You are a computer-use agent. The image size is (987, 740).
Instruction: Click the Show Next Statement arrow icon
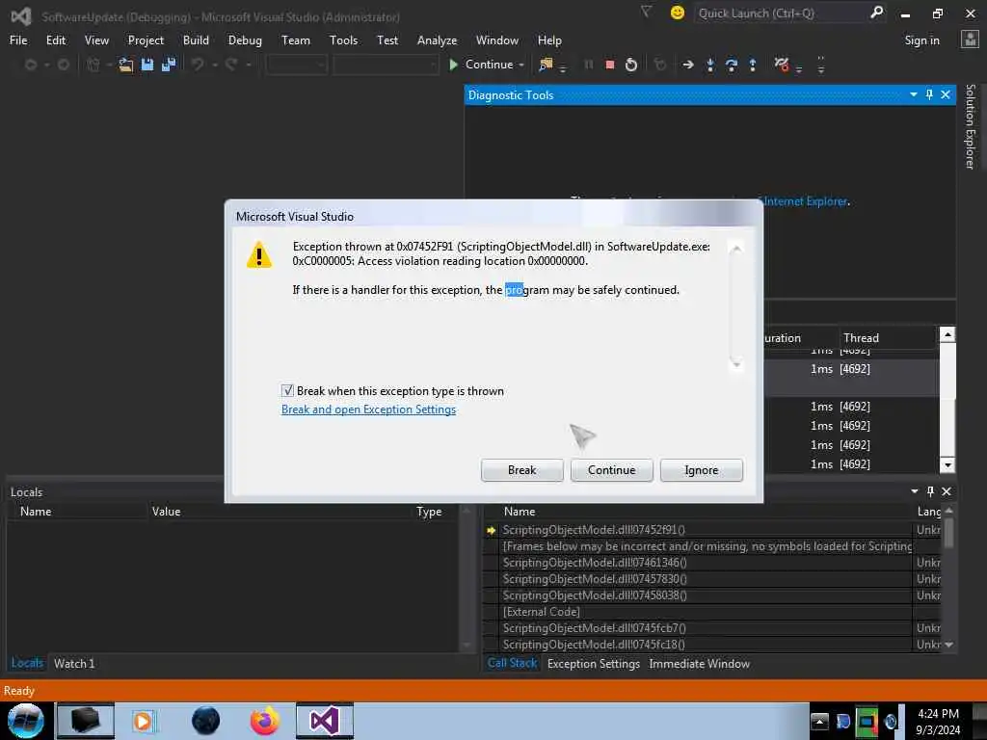tap(688, 65)
